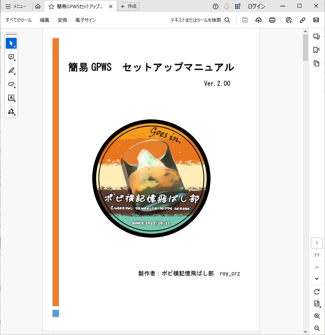Open the 編集 edit menu
Screen dimensions: 325x335
click(x=45, y=20)
